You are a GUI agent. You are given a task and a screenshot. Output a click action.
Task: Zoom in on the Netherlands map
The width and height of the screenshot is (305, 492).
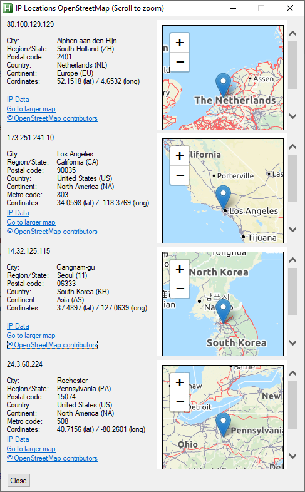[x=180, y=43]
